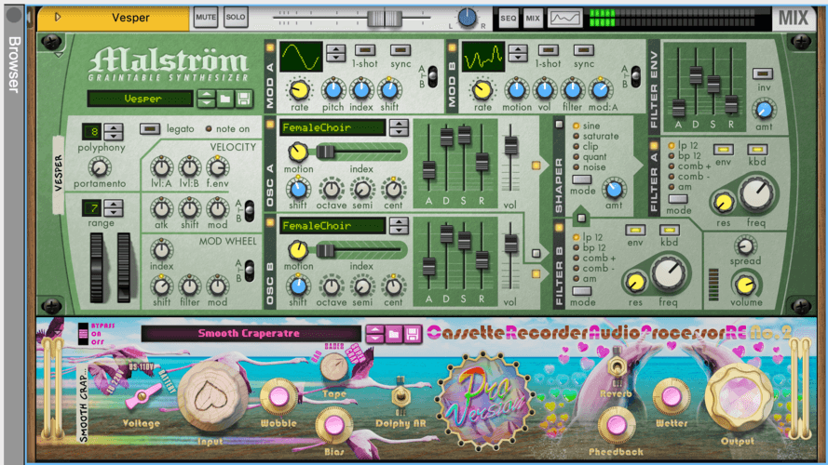Click the Shaper mode button
This screenshot has height=465, width=828.
(x=581, y=179)
